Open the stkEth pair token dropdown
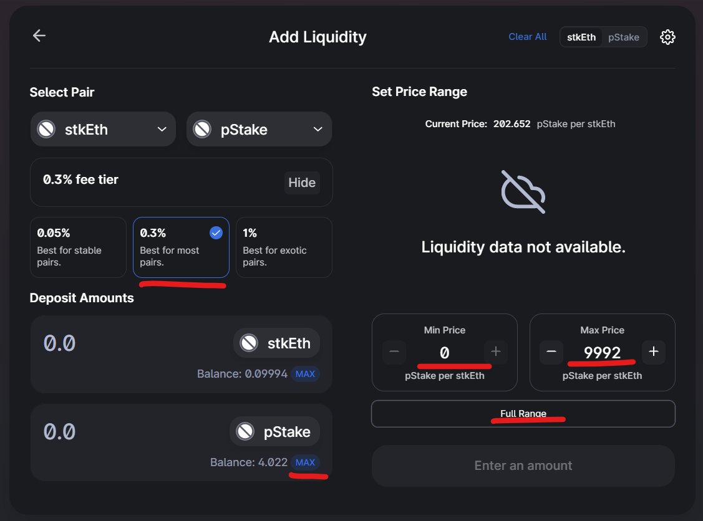Screen dimensions: 703x521 pyautogui.click(x=103, y=129)
